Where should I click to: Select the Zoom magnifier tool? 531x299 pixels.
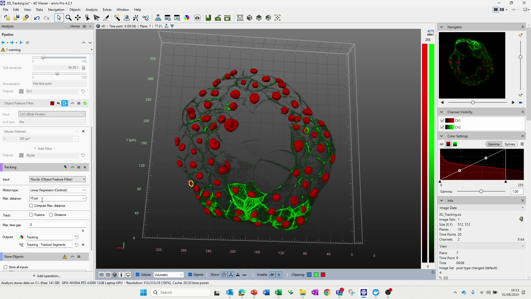click(69, 18)
